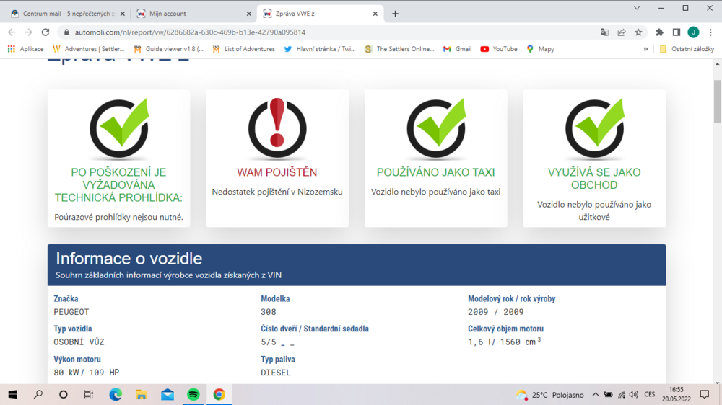Click the green checkmark on damage inspection card
722x405 pixels.
tap(119, 128)
